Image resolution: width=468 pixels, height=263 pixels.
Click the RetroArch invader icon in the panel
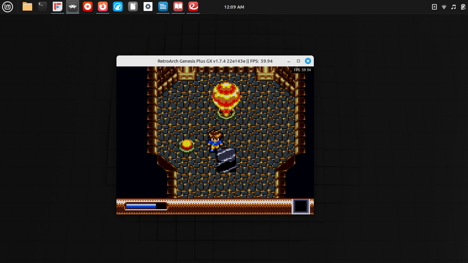pos(73,7)
